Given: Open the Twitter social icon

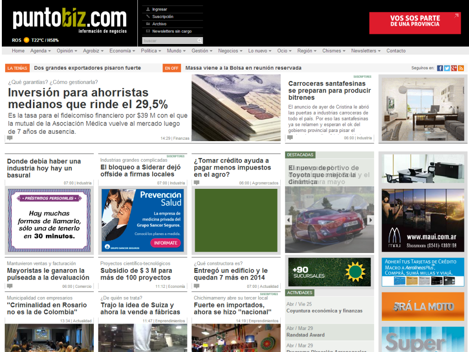Looking at the screenshot, I should tap(447, 68).
